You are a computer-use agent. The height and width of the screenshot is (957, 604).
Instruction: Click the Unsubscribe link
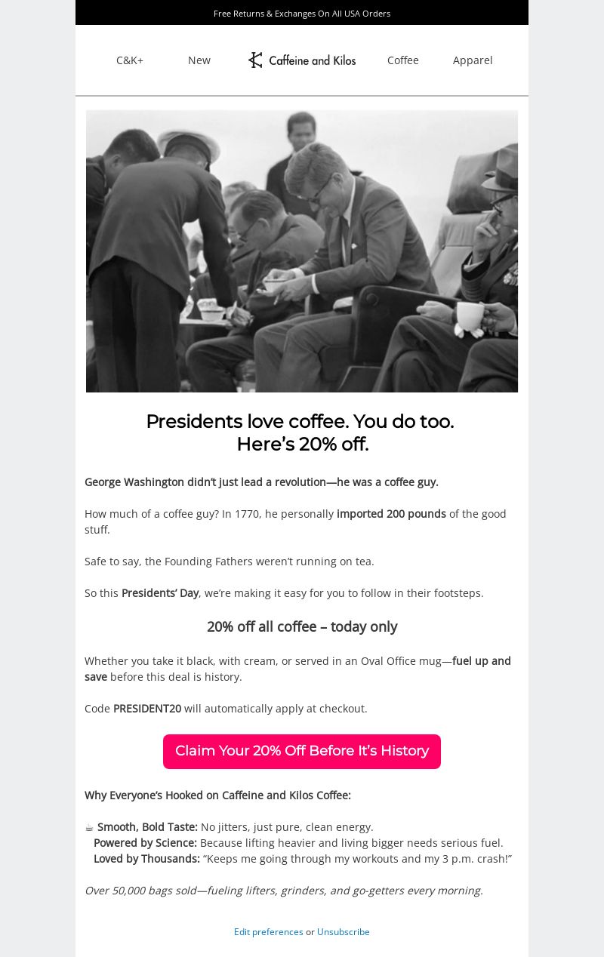coord(344,932)
